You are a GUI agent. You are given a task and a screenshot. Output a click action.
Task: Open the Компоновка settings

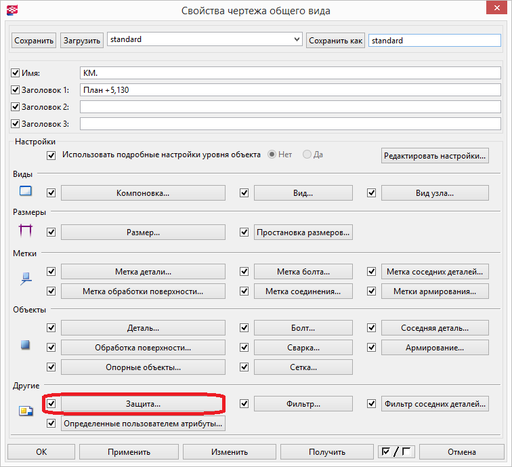(143, 193)
